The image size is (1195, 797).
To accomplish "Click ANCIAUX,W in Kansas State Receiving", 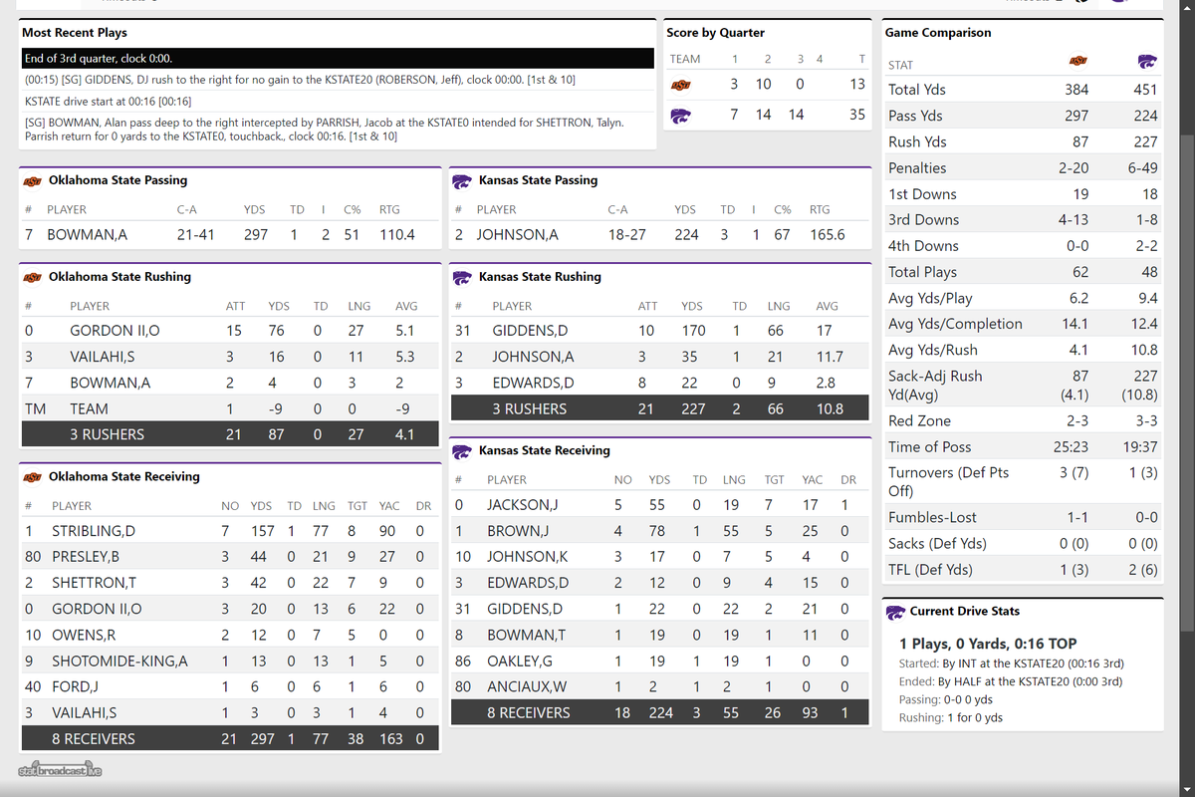I will [527, 686].
